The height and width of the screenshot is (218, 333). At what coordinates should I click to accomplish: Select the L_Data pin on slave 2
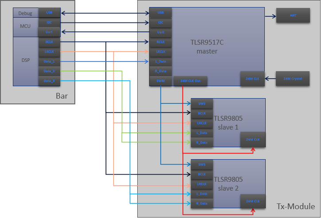[202, 194]
